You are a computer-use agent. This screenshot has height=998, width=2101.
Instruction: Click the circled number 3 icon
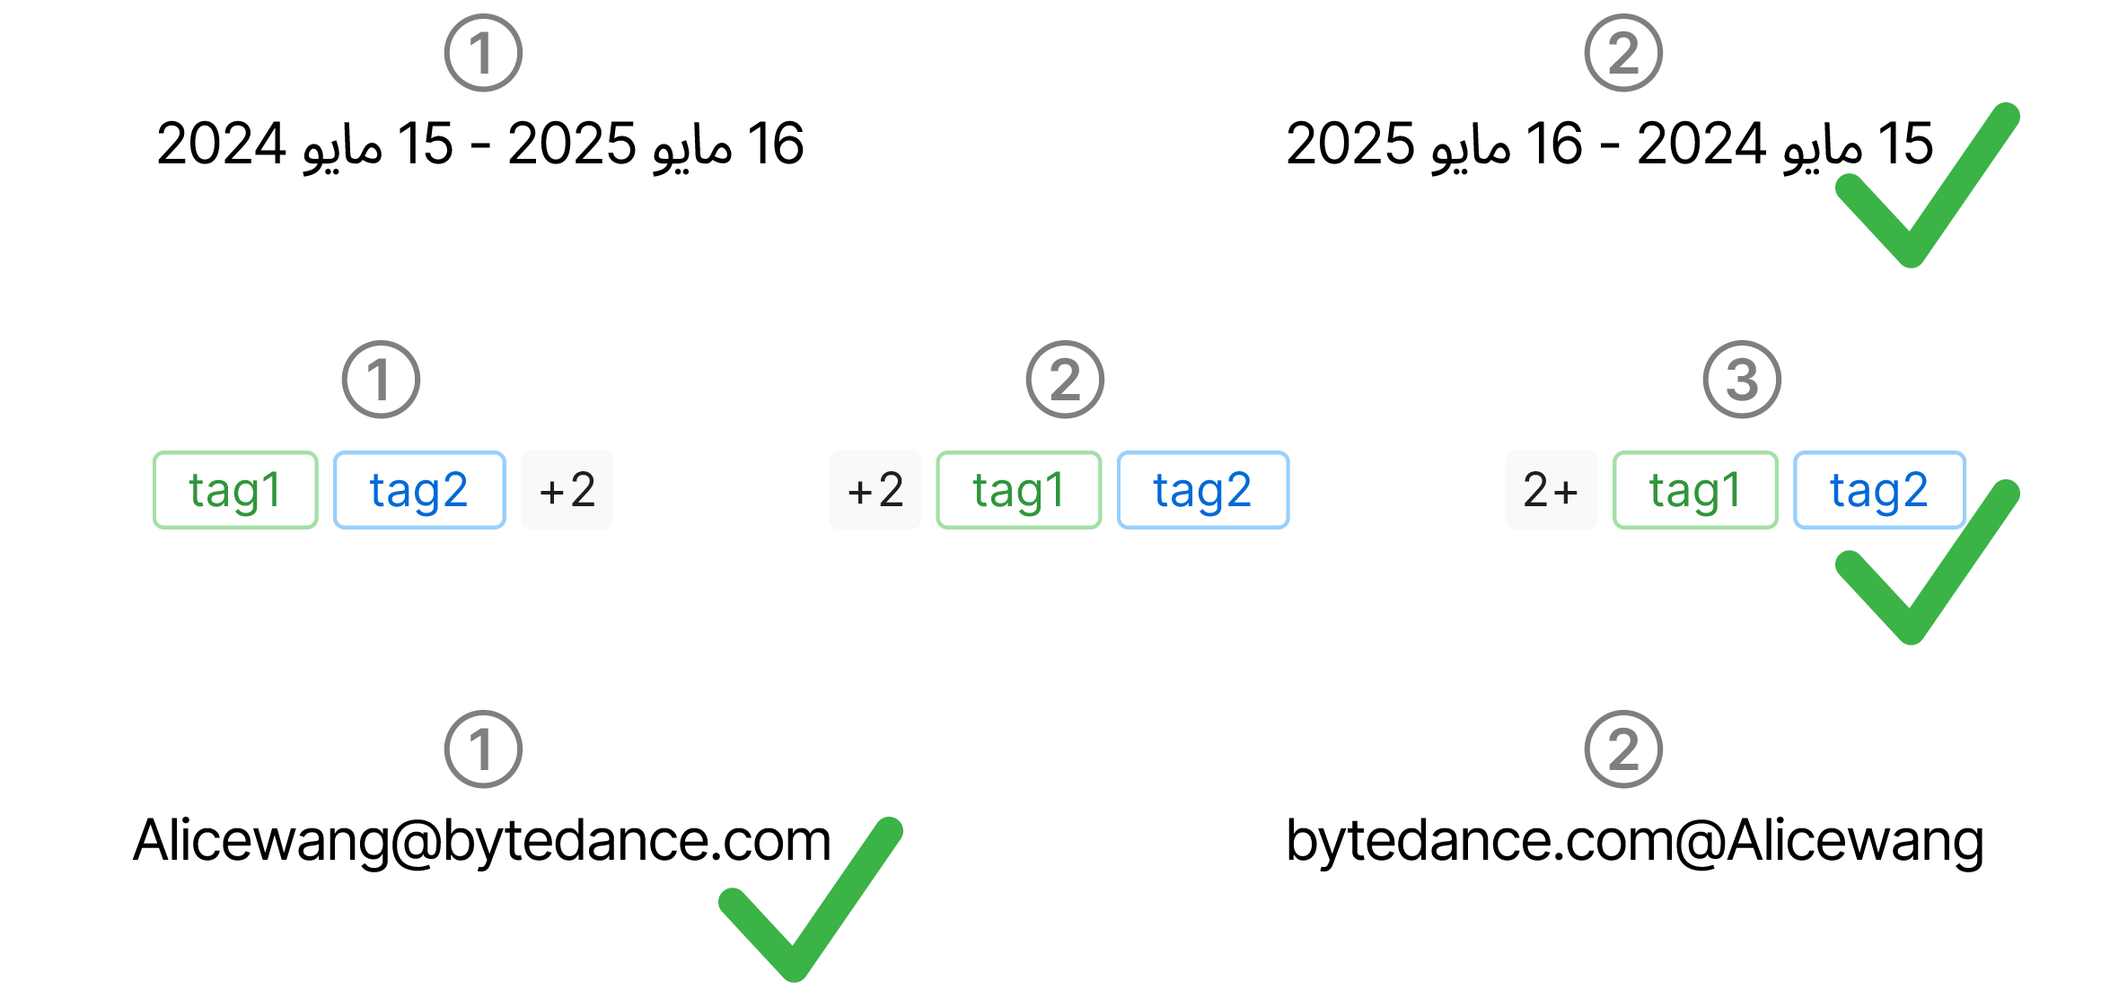(x=1741, y=380)
